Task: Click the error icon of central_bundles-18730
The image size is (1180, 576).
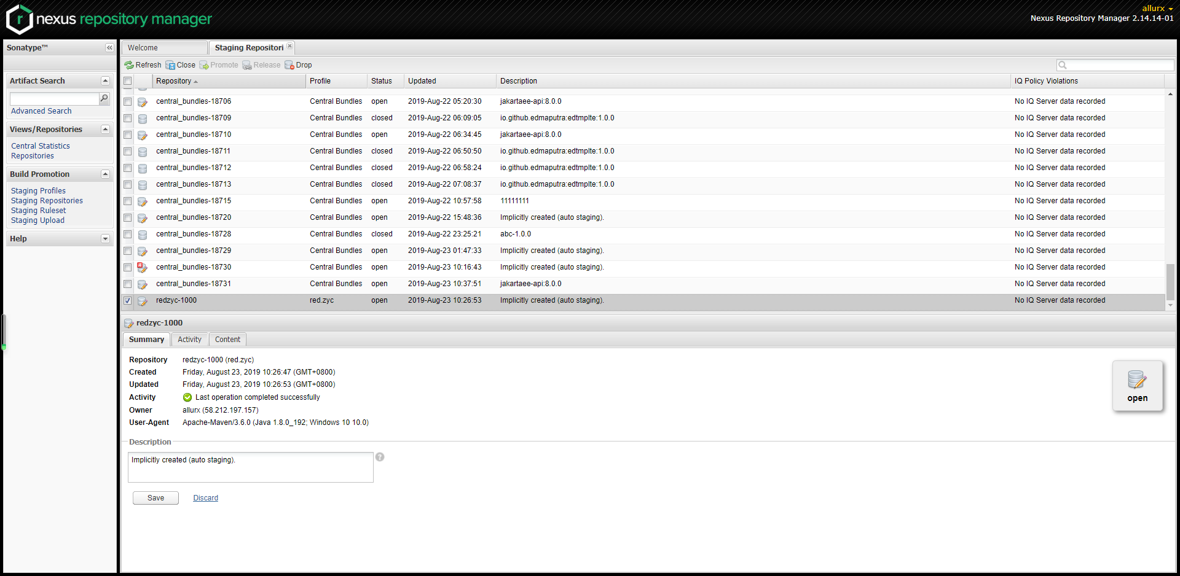Action: pyautogui.click(x=142, y=267)
